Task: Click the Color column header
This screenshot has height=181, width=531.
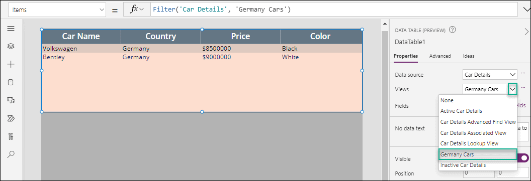Action: (321, 36)
